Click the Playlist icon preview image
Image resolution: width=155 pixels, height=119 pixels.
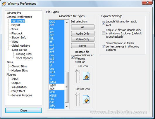click(x=86, y=99)
